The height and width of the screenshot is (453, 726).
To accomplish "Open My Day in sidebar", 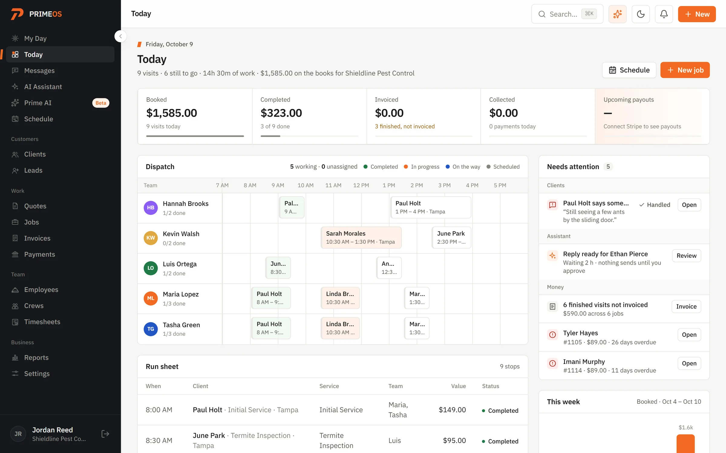I will [60, 38].
